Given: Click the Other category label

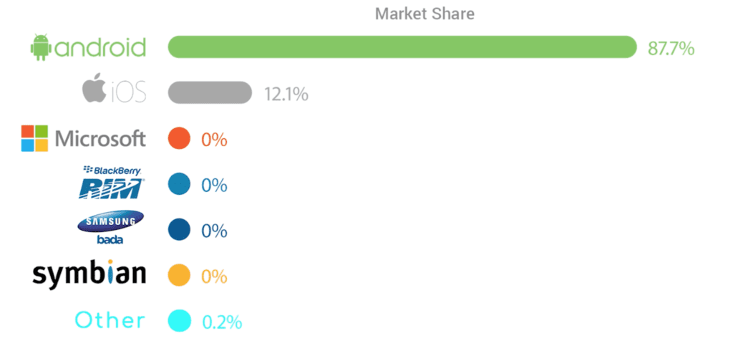Looking at the screenshot, I should pyautogui.click(x=110, y=320).
